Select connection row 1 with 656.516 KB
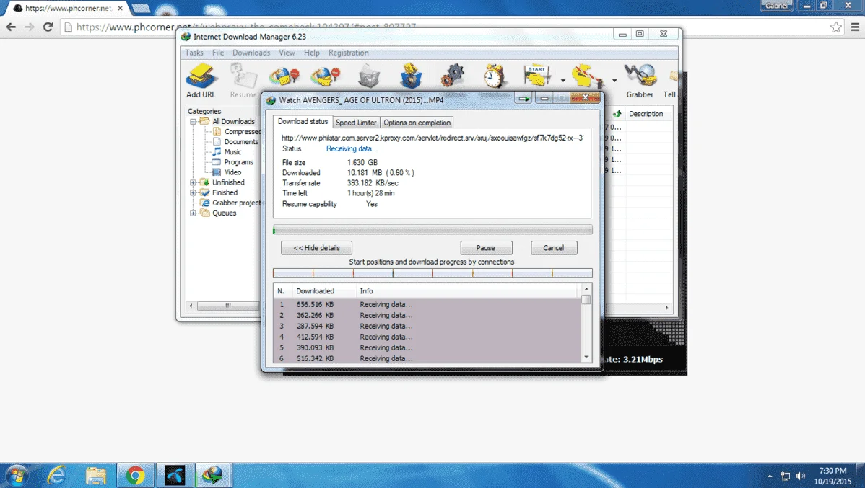 click(427, 305)
